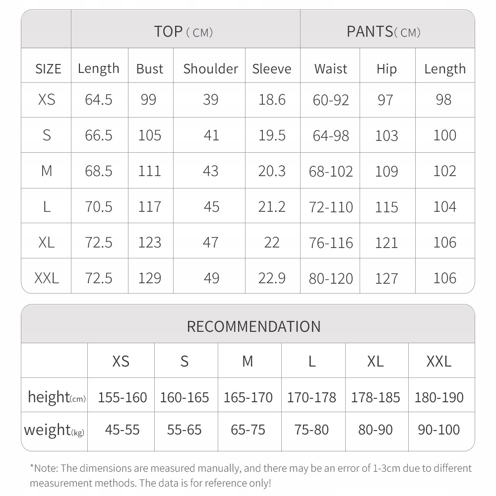The height and width of the screenshot is (496, 496).
Task: Click the sleeve value 21.2 cell
Action: click(272, 206)
